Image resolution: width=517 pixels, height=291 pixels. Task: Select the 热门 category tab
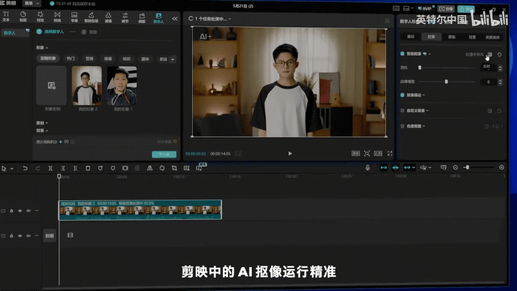pyautogui.click(x=71, y=59)
